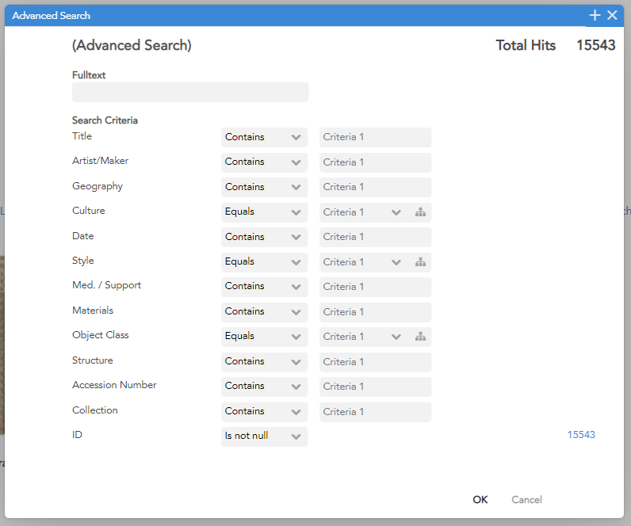This screenshot has width=631, height=526.
Task: Open the Culture hierarchy tree icon
Action: [420, 212]
